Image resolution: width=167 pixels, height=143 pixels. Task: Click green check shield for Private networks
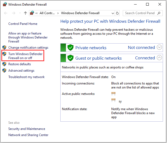(70, 48)
